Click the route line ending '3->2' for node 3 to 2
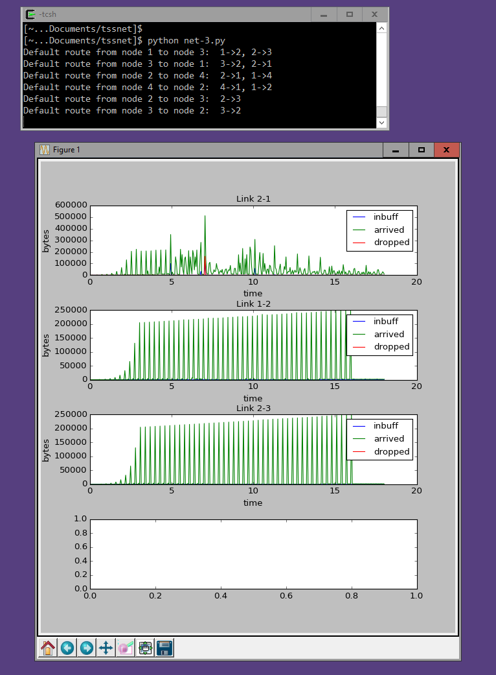 (x=132, y=110)
